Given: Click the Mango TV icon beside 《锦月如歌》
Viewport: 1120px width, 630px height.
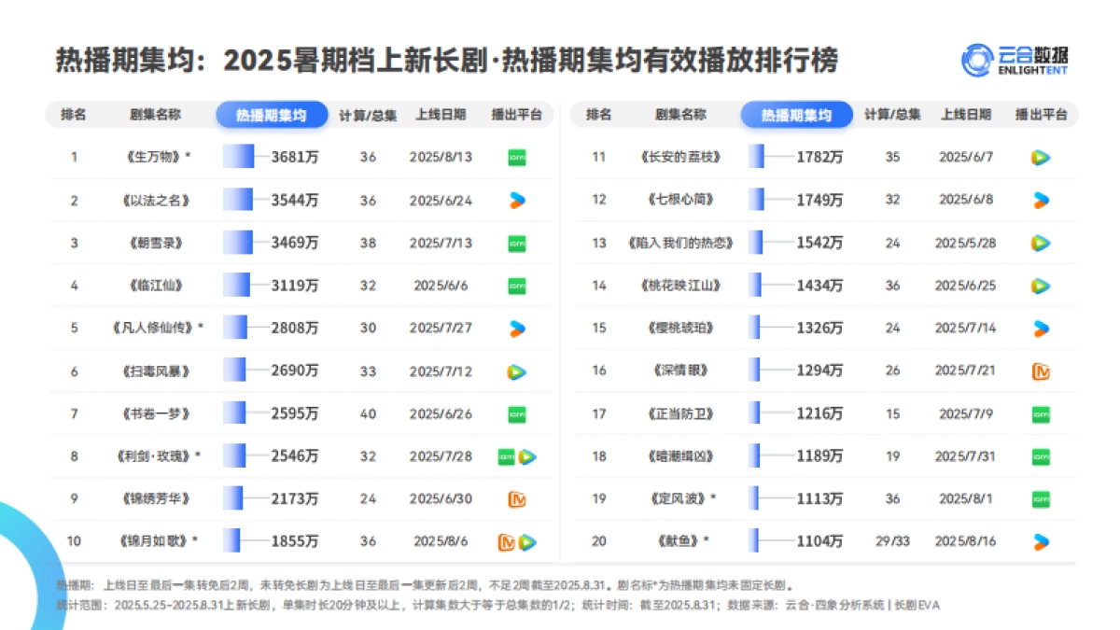Looking at the screenshot, I should pos(508,541).
